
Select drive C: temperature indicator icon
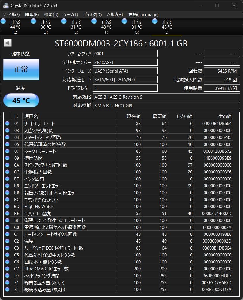point(3,21)
